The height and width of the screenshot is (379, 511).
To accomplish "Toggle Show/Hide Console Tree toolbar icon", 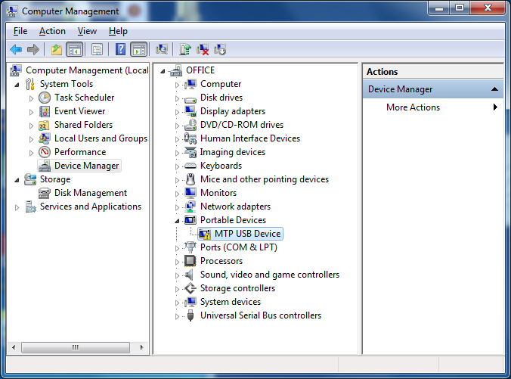I will coord(74,50).
